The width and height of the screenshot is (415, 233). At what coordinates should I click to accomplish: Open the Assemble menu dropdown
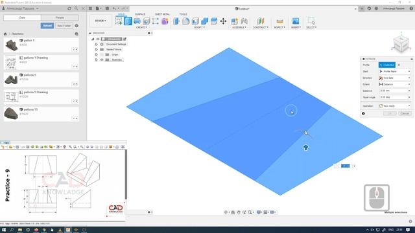(239, 27)
